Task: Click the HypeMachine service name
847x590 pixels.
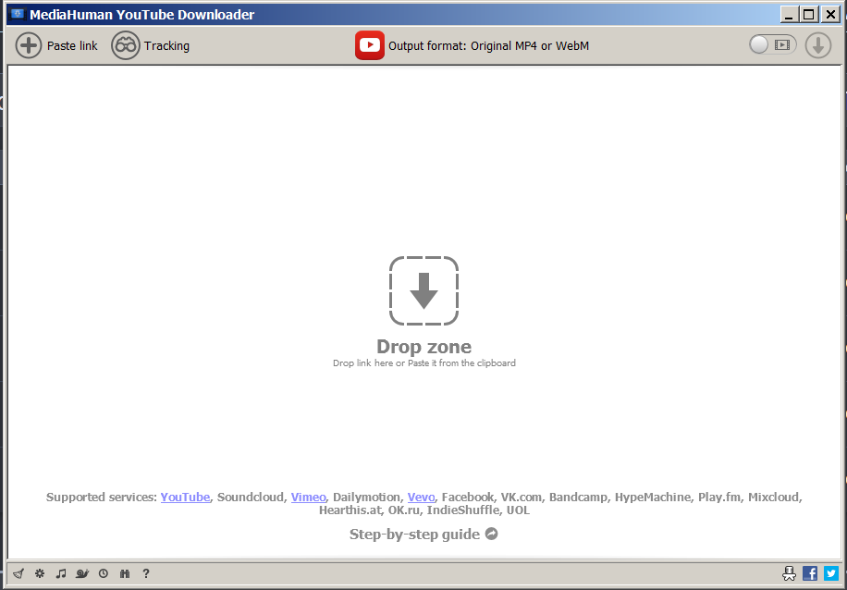Action: [653, 498]
